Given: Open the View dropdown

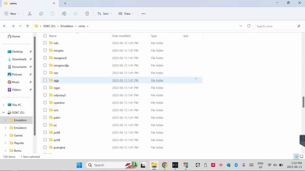Looking at the screenshot, I should (126, 14).
